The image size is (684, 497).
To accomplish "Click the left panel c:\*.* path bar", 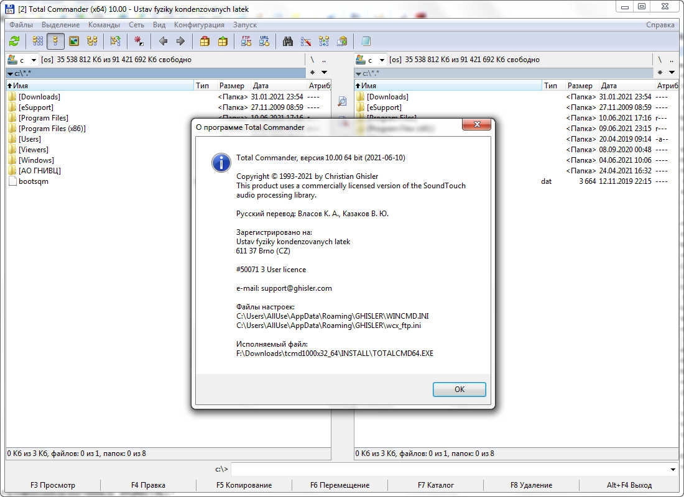I will (156, 73).
